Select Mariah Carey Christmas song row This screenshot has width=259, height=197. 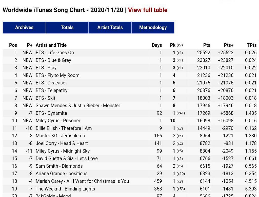82,181
